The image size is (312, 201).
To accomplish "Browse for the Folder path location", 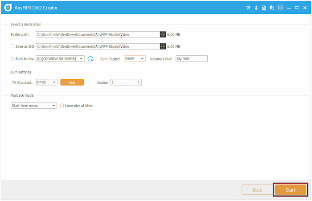I will tap(163, 34).
